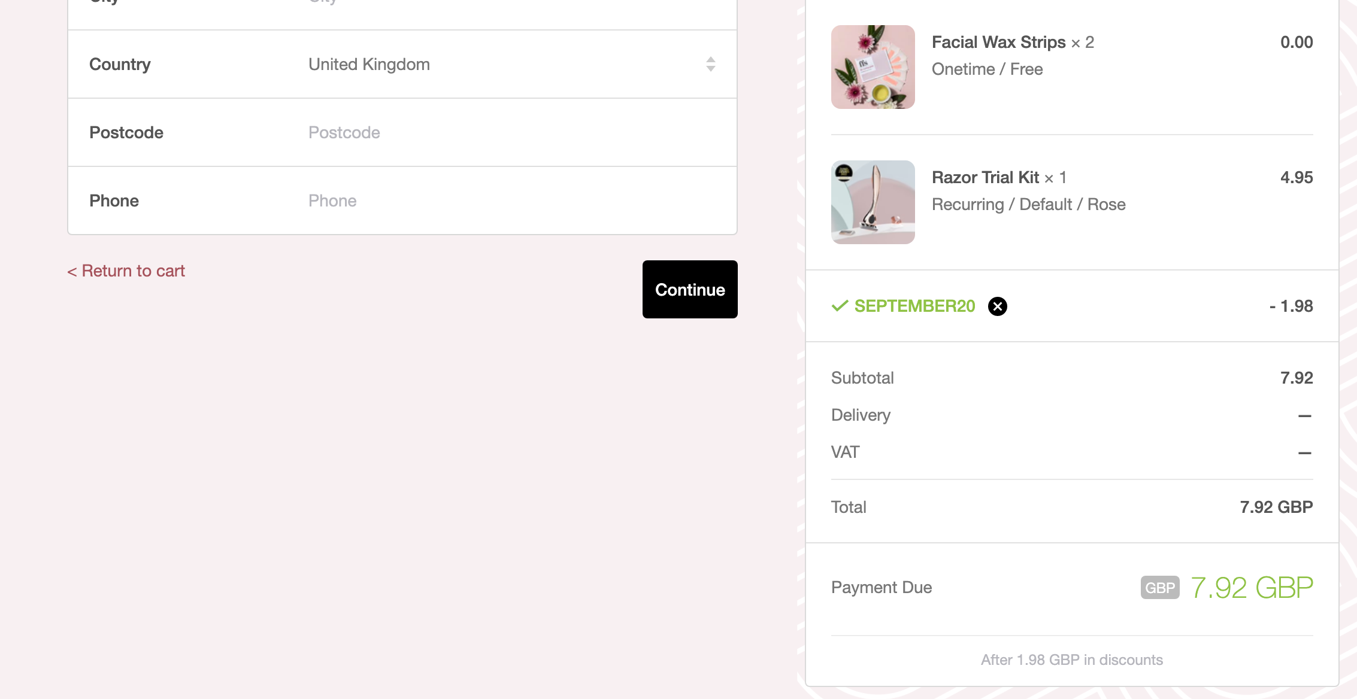Click the Country field label
Screen dimensions: 1357x699
click(x=120, y=64)
